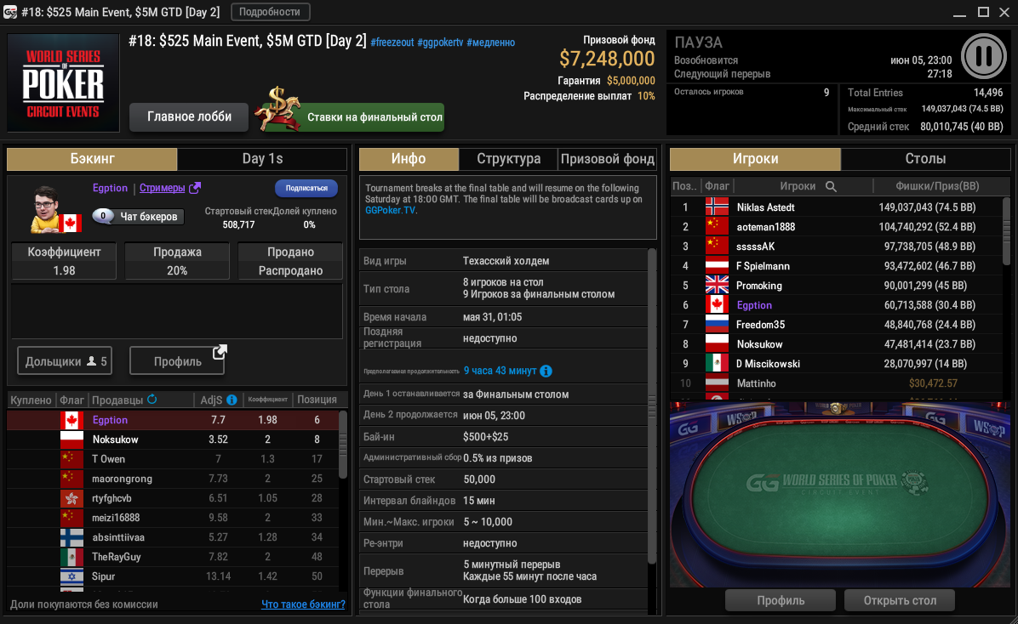Switch to Day 1s tab
This screenshot has width=1018, height=624.
[x=262, y=159]
